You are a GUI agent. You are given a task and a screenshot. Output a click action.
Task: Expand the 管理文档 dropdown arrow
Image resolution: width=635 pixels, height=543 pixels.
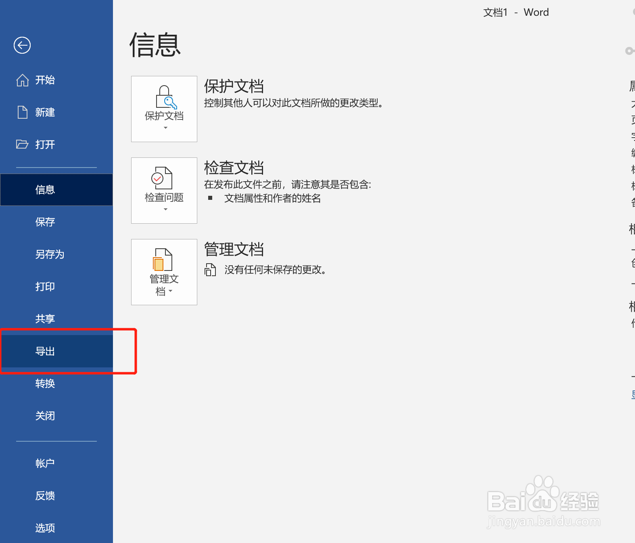point(170,291)
